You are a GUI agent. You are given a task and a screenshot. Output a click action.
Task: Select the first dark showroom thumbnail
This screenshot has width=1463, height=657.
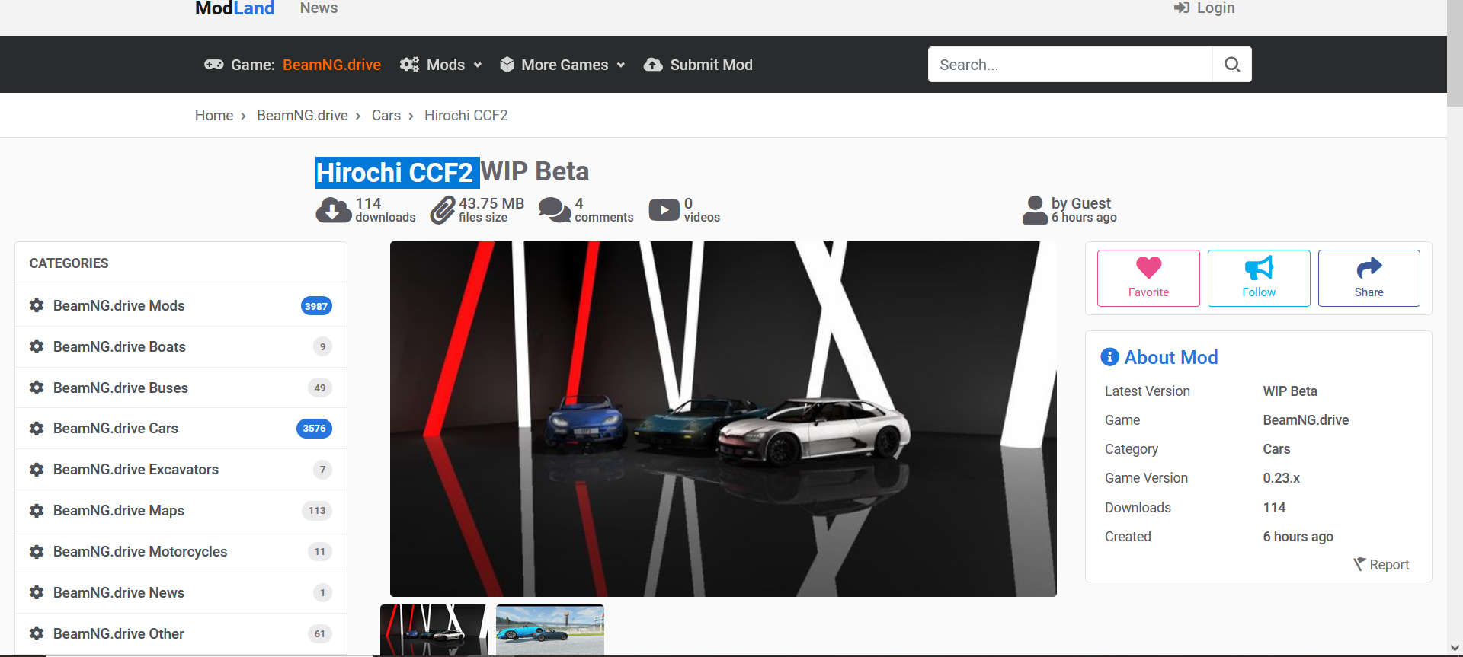(434, 630)
